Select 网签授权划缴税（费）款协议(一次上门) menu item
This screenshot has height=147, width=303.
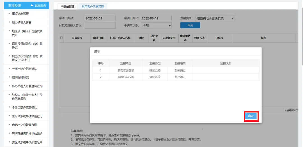click(x=27, y=58)
